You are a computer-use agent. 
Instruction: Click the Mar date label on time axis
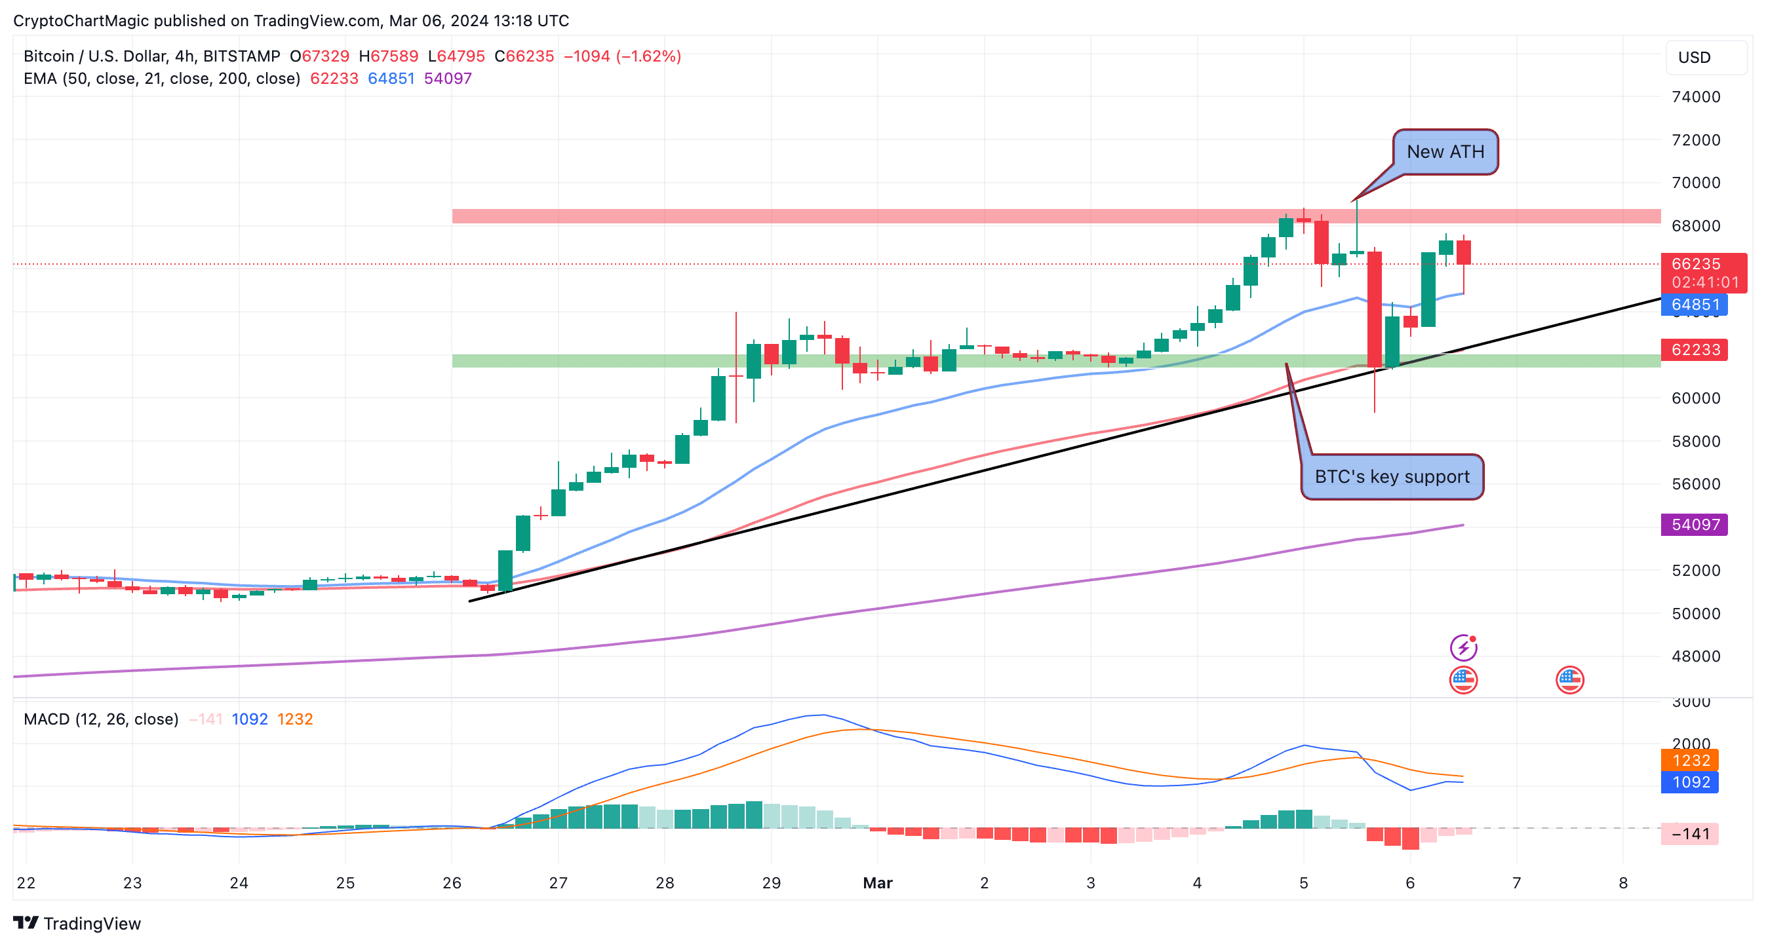878,883
